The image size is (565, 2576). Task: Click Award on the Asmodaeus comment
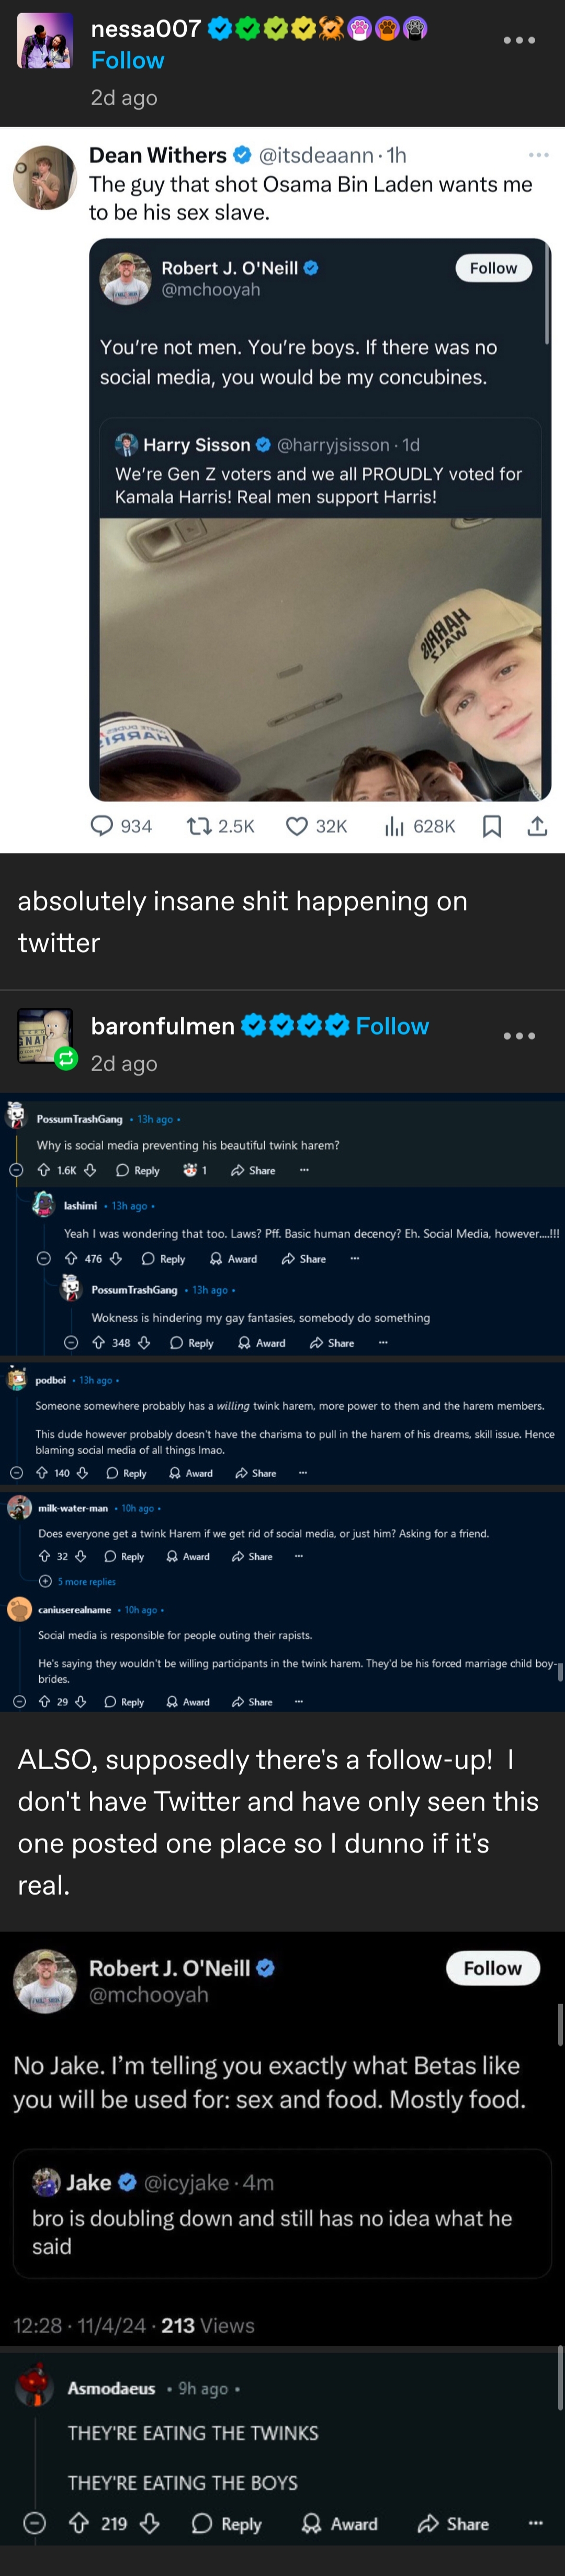(x=340, y=2524)
